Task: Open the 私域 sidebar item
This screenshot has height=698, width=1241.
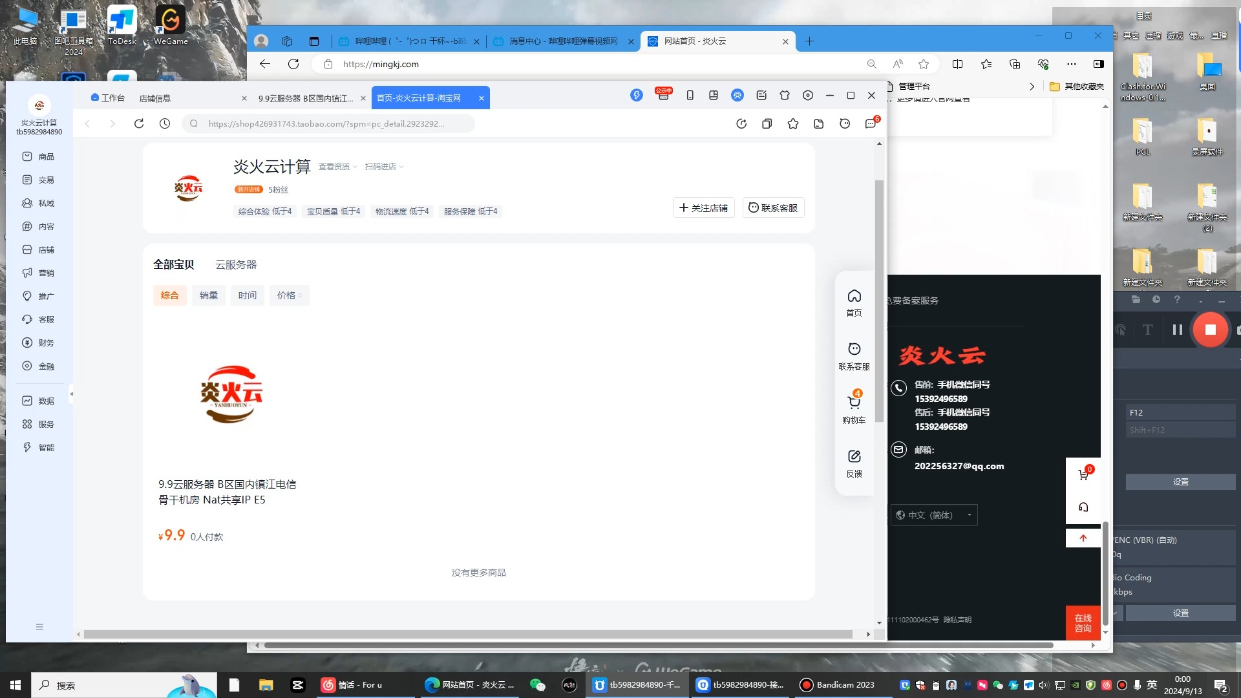Action: (38, 203)
